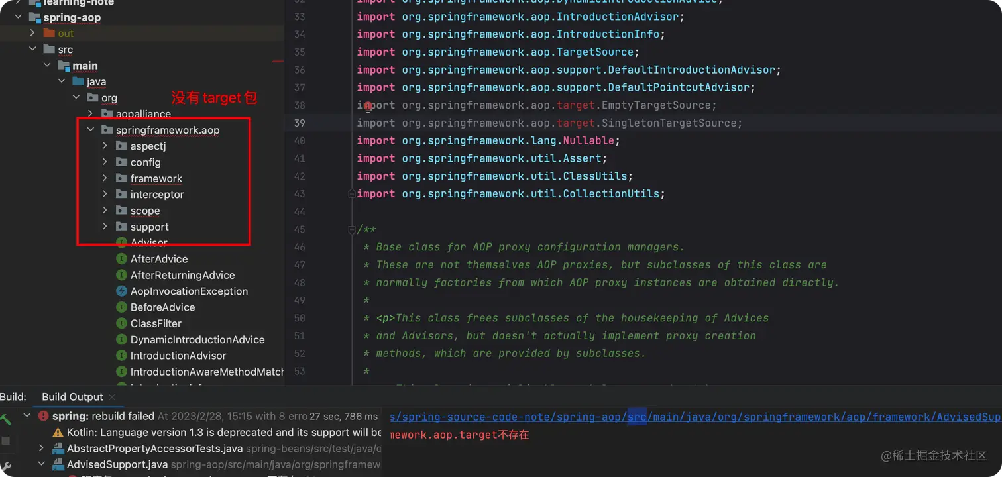This screenshot has width=1002, height=477.
Task: Select the support package label
Action: 150,227
